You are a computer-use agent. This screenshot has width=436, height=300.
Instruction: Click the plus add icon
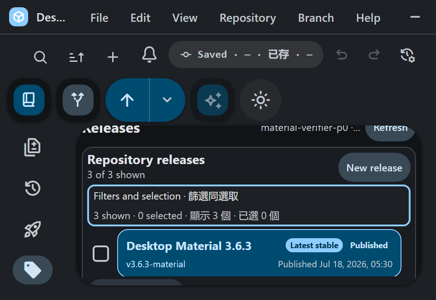[113, 57]
